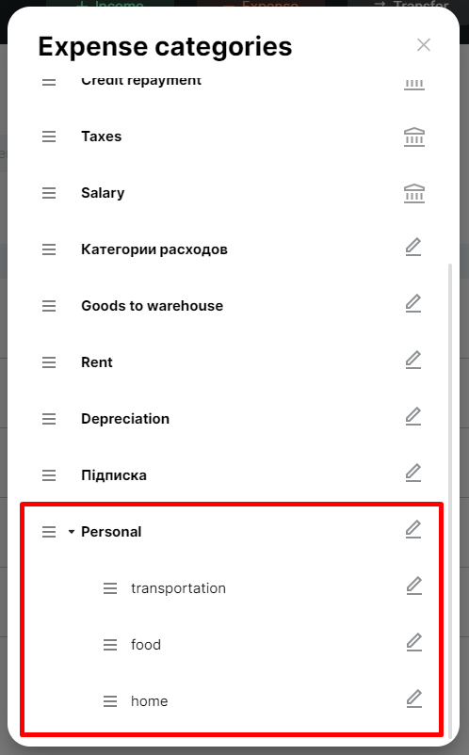
Task: Edit the transportation subcategory
Action: (413, 586)
